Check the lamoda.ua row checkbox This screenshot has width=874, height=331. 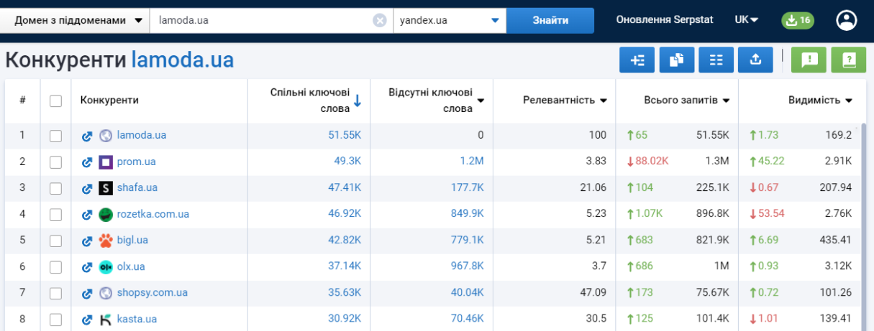[55, 136]
